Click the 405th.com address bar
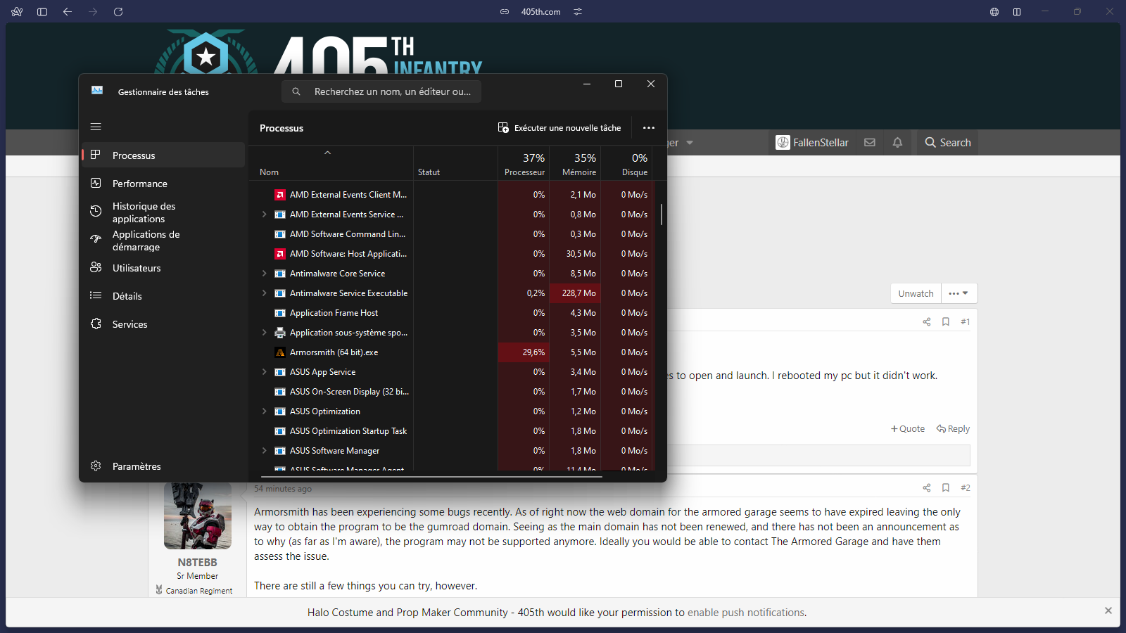Viewport: 1126px width, 633px height. click(540, 12)
